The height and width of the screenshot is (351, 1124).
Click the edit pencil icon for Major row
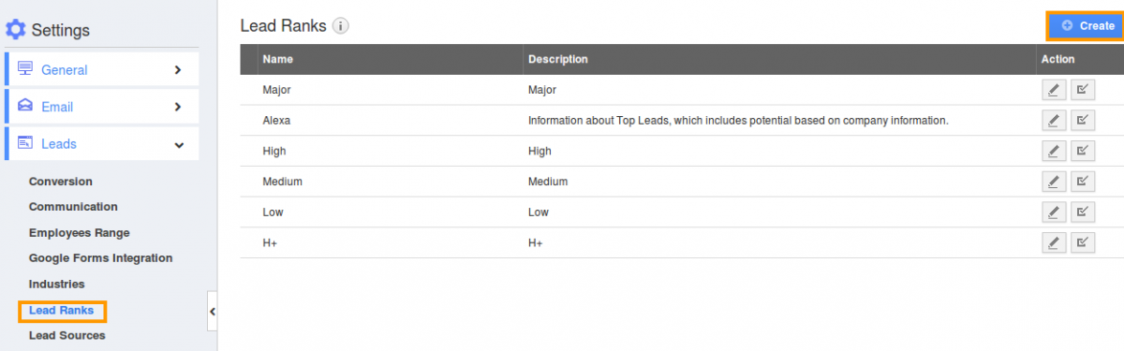click(1054, 90)
